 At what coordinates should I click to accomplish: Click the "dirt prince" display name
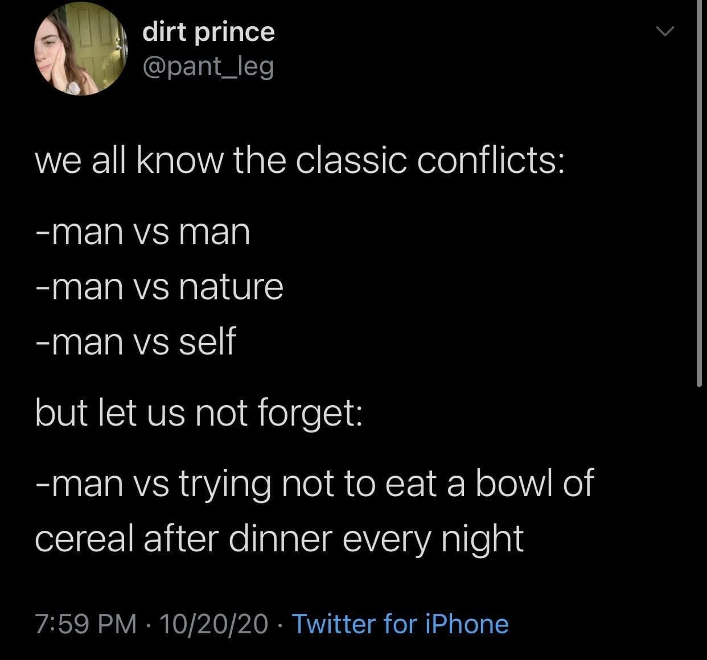point(208,31)
